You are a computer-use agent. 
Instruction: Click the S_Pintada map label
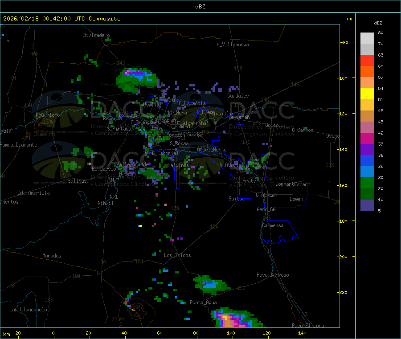point(119,129)
